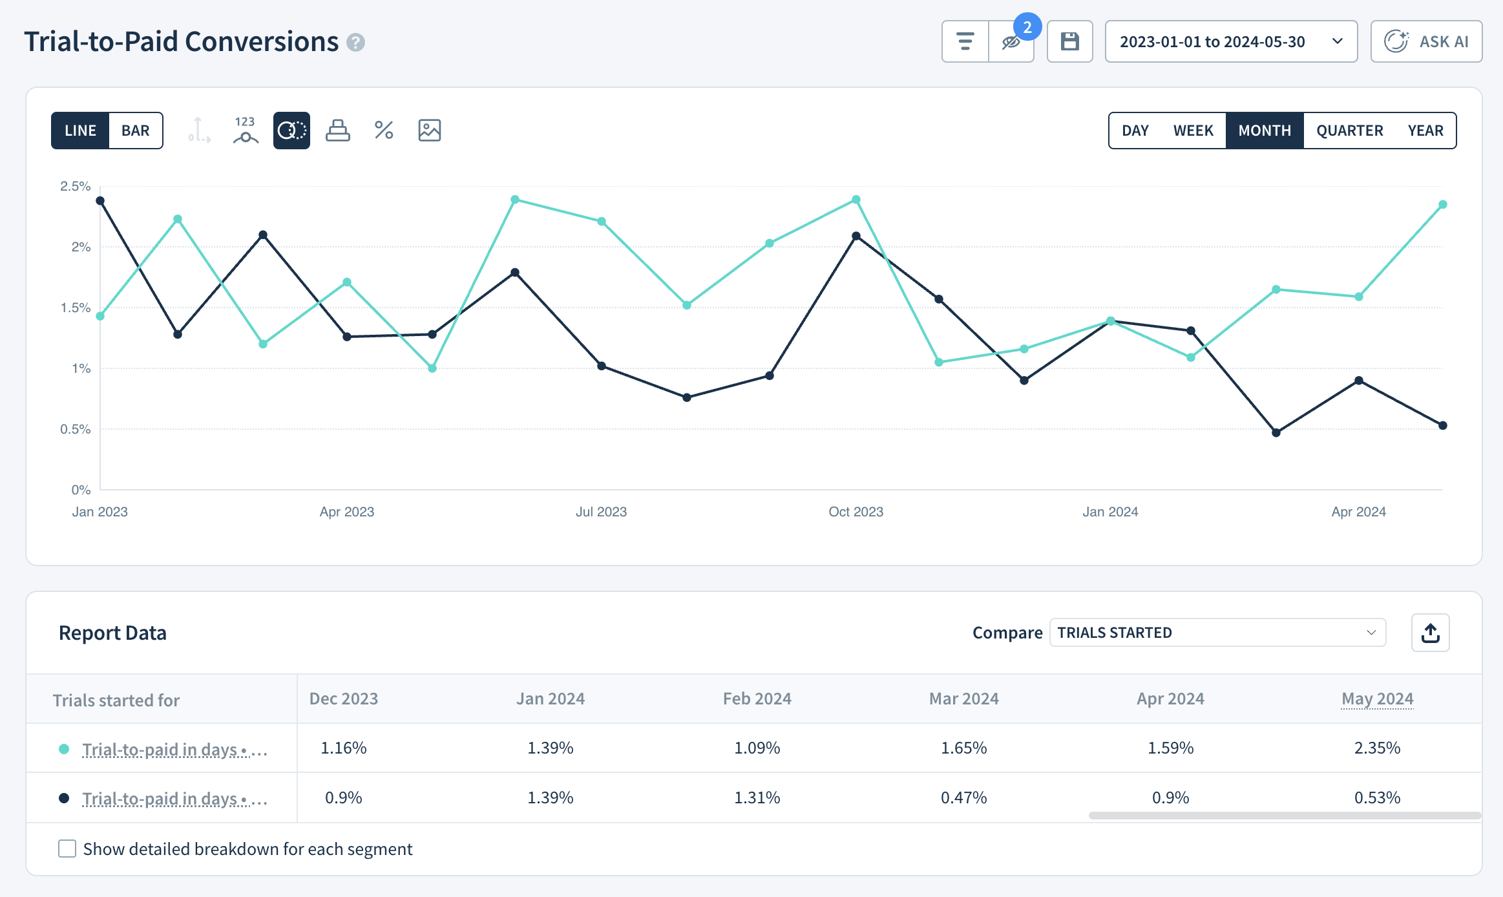The height and width of the screenshot is (897, 1503).
Task: Select QUARTER interval
Action: pyautogui.click(x=1349, y=131)
